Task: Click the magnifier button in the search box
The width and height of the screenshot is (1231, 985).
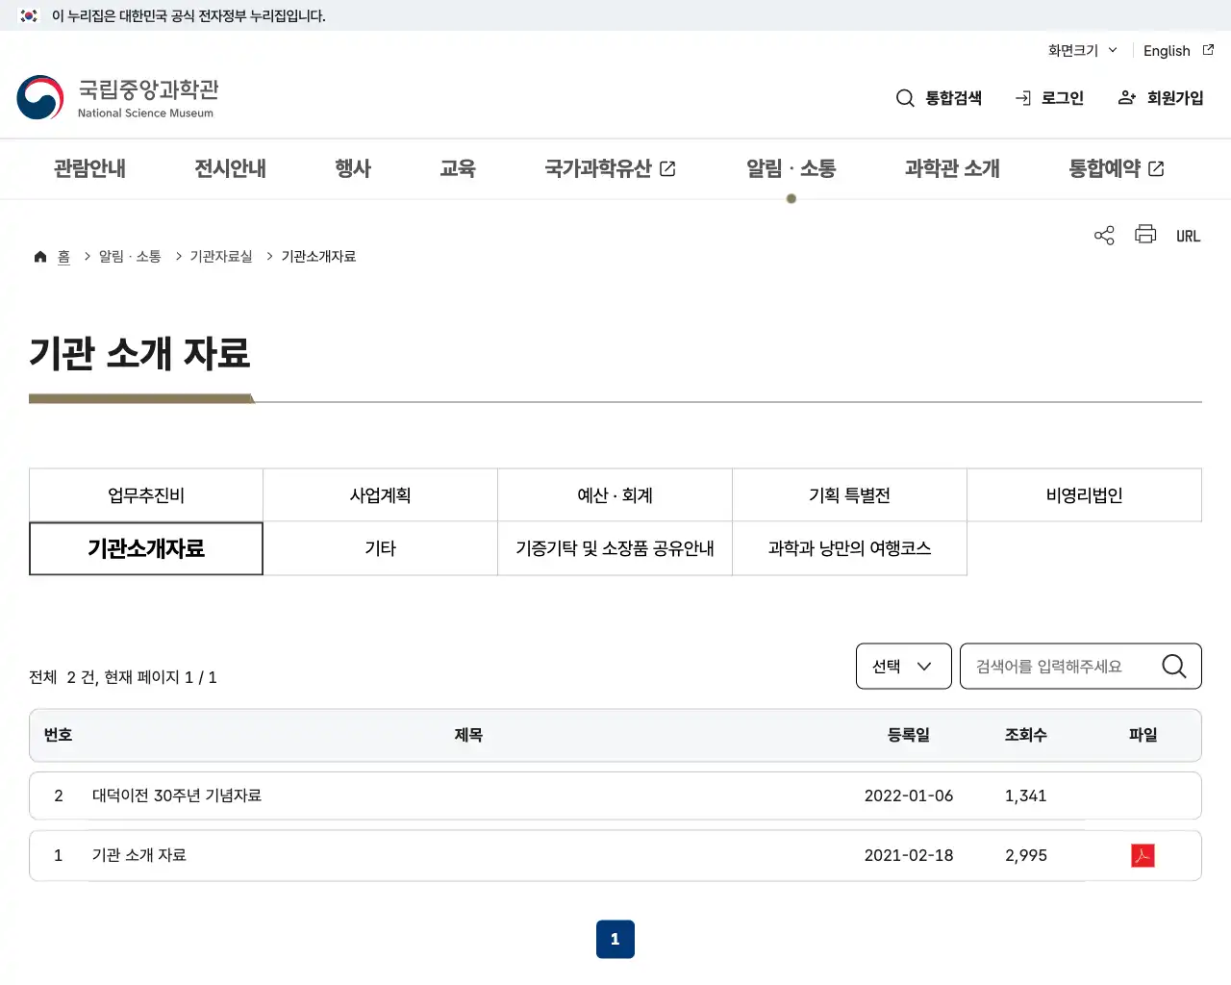Action: (1173, 666)
